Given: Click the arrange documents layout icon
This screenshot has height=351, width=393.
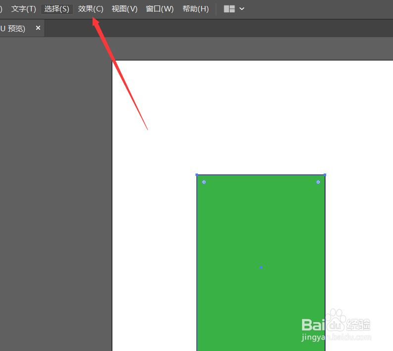Looking at the screenshot, I should [229, 9].
